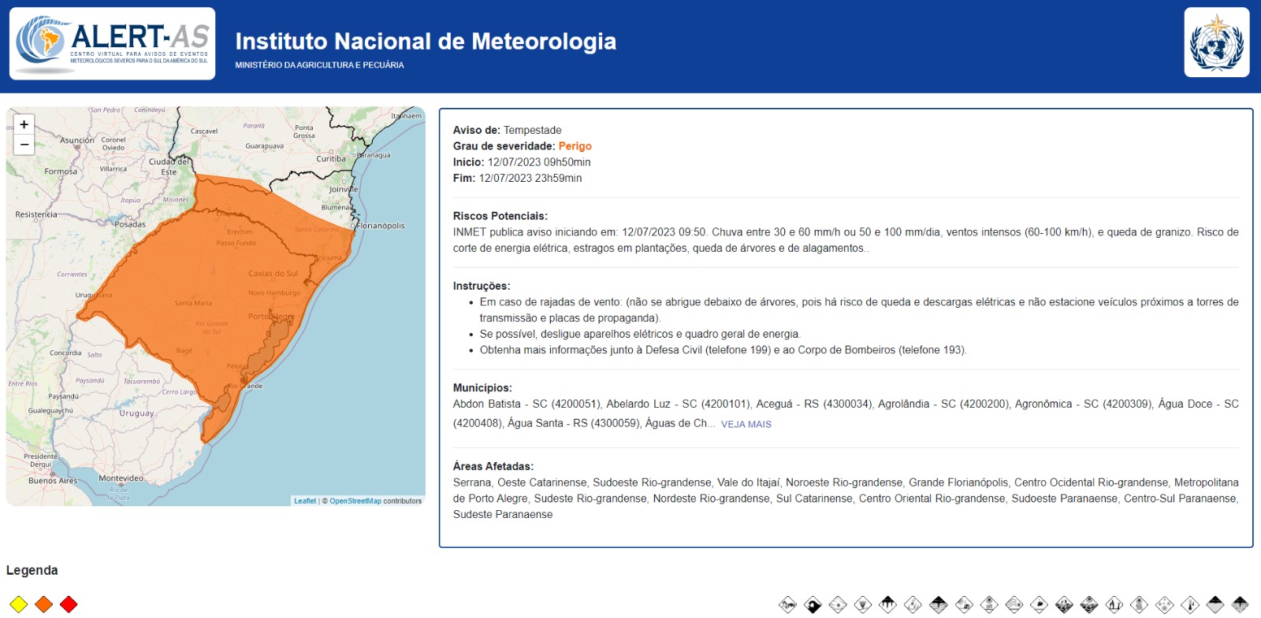The width and height of the screenshot is (1261, 618).
Task: Click the Montevideo label on the map
Action: [121, 478]
